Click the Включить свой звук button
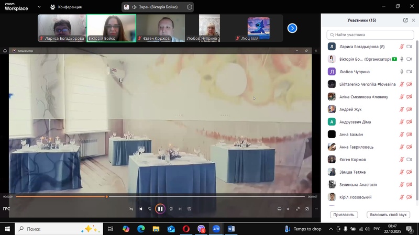This screenshot has width=419, height=235. pyautogui.click(x=388, y=215)
